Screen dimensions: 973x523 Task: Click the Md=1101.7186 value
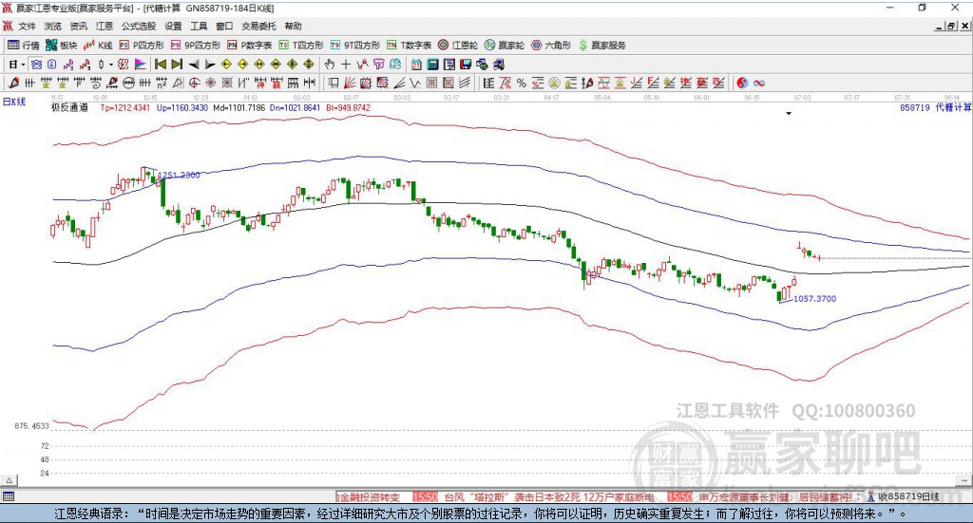click(238, 108)
